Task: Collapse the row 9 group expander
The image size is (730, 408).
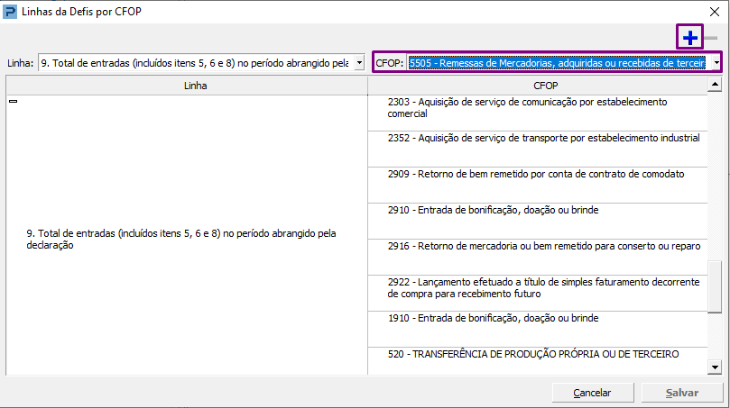Action: pyautogui.click(x=13, y=101)
